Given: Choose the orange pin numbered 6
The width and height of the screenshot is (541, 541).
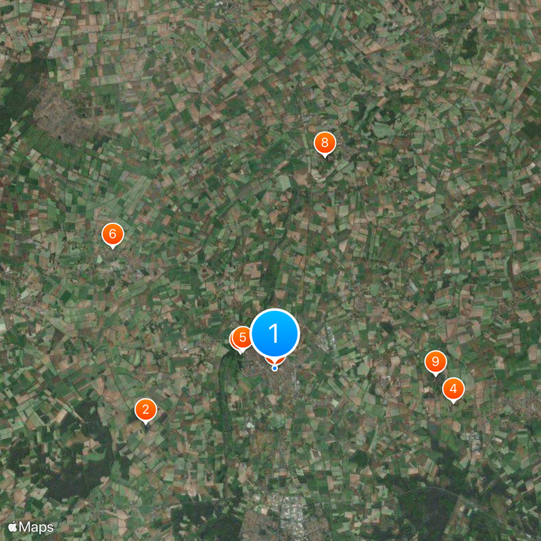Looking at the screenshot, I should pyautogui.click(x=112, y=234).
